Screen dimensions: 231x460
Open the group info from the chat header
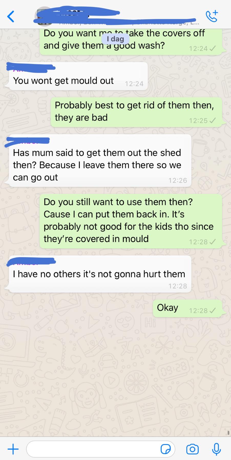point(115,16)
